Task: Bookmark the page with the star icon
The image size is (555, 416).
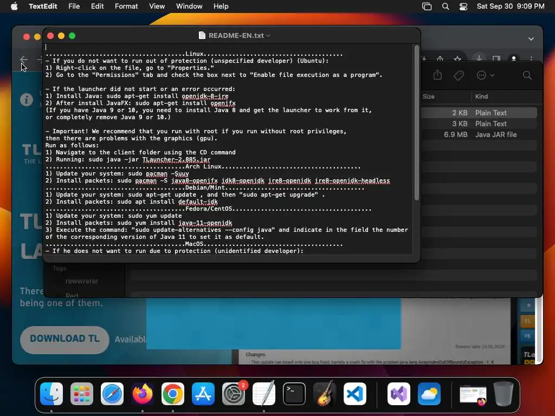Action: [457, 58]
